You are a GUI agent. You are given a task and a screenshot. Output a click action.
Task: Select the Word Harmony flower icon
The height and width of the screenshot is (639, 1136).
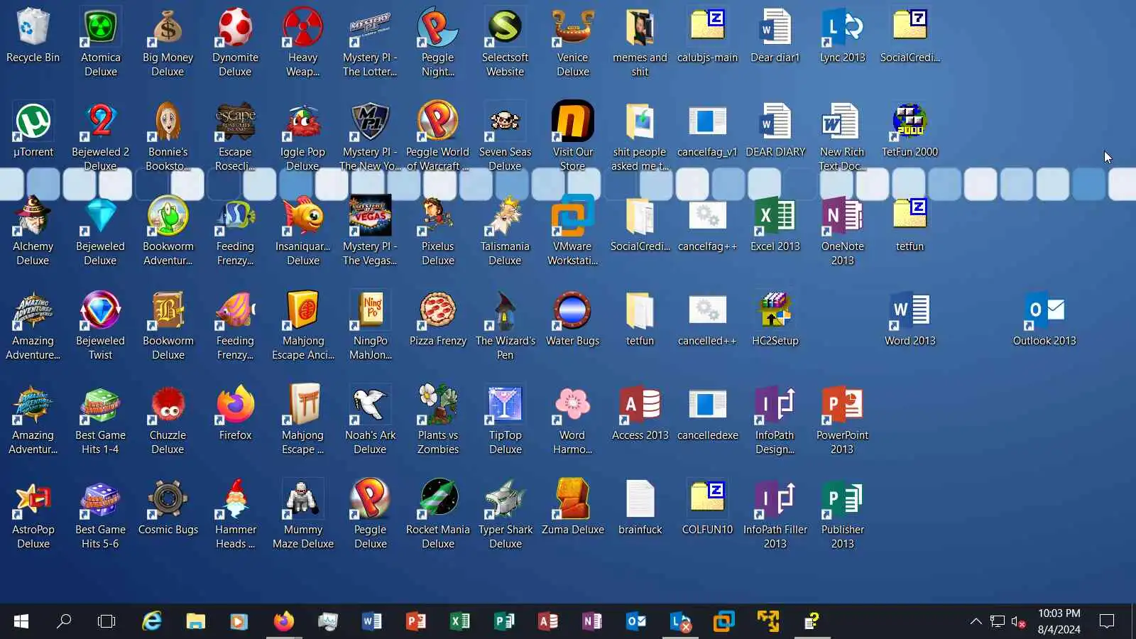(573, 419)
